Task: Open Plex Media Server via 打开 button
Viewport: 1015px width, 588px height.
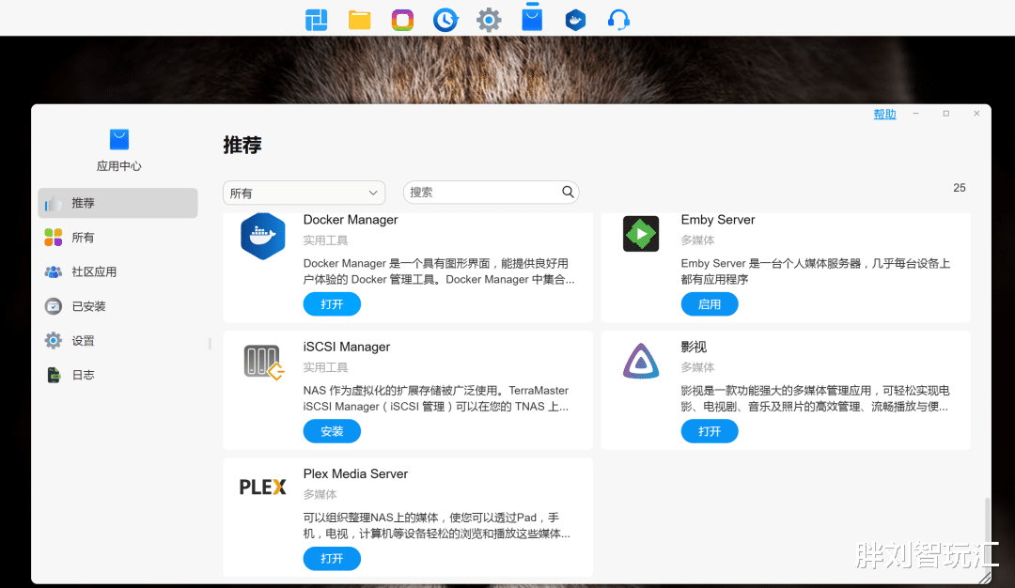Action: point(332,559)
